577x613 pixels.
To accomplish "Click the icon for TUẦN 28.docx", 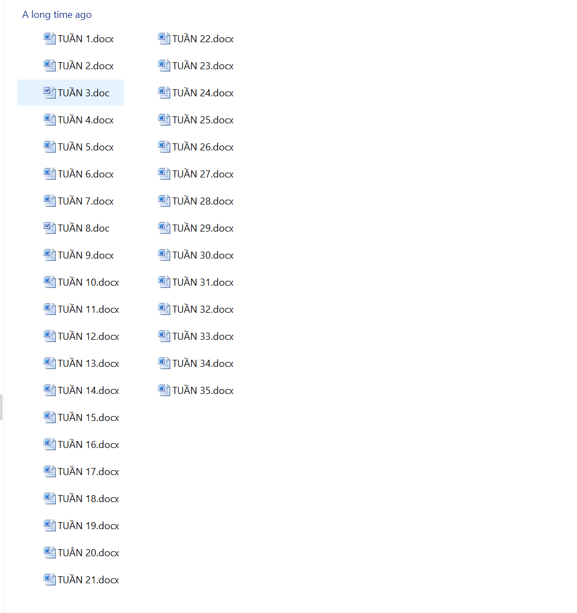I will click(164, 201).
